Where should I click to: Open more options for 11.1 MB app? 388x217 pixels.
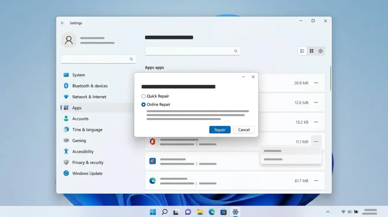[316, 142]
